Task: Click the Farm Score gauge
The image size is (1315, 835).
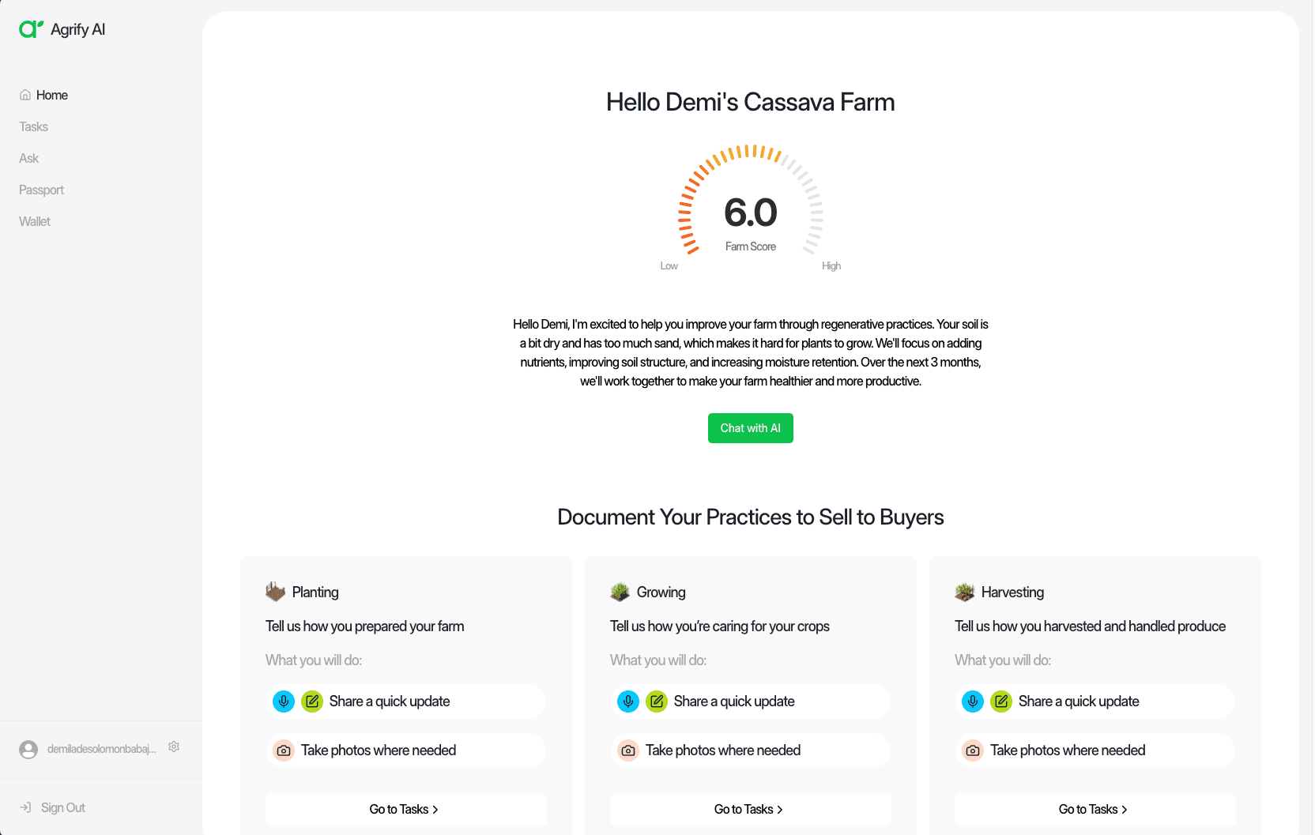Action: point(751,207)
